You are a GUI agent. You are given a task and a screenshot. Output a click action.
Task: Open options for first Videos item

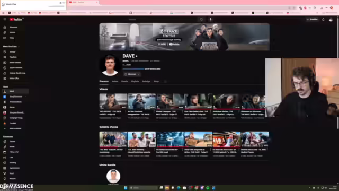[x=126, y=112]
